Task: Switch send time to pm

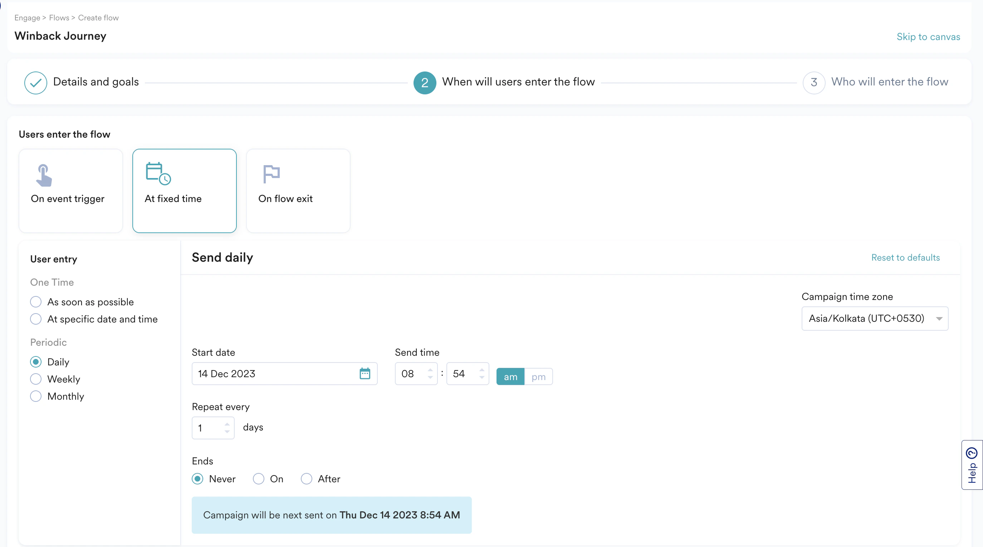Action: 538,377
